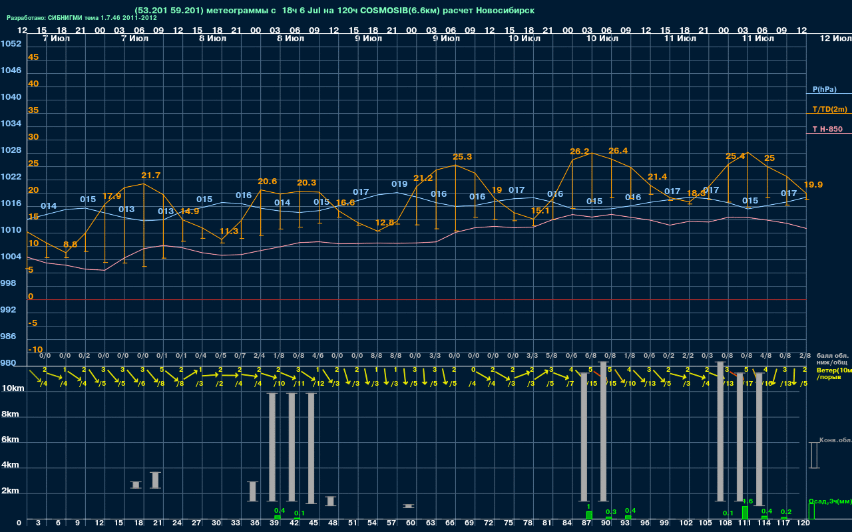Click the 35 temperature axis value
852x532 pixels.
pyautogui.click(x=33, y=110)
